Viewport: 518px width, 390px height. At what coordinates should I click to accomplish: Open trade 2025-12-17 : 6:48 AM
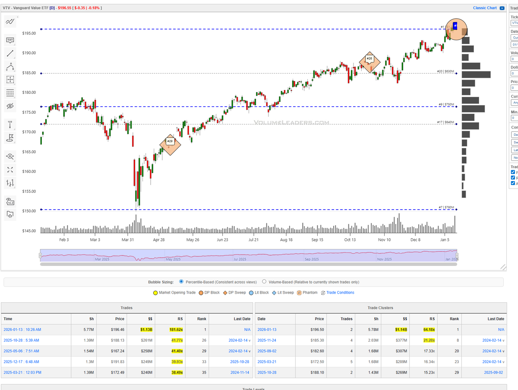tap(21, 361)
